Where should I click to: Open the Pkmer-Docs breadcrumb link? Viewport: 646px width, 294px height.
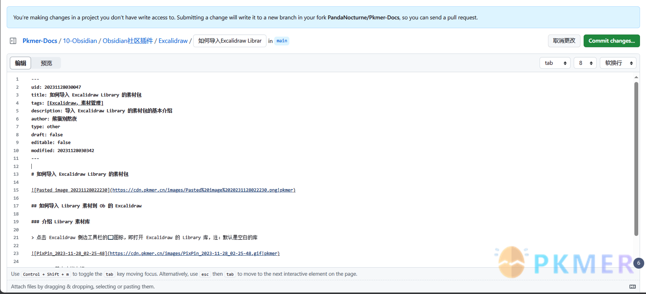click(x=40, y=41)
